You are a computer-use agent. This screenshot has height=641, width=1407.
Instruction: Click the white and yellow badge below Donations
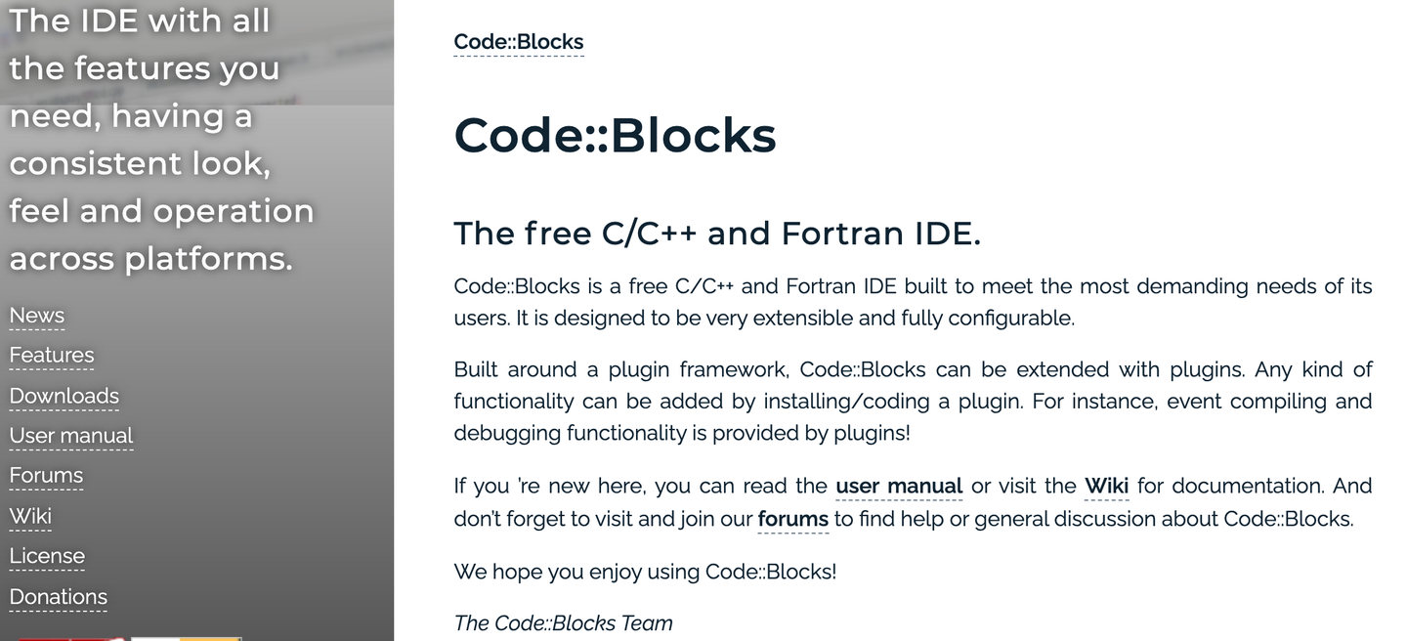pyautogui.click(x=186, y=637)
